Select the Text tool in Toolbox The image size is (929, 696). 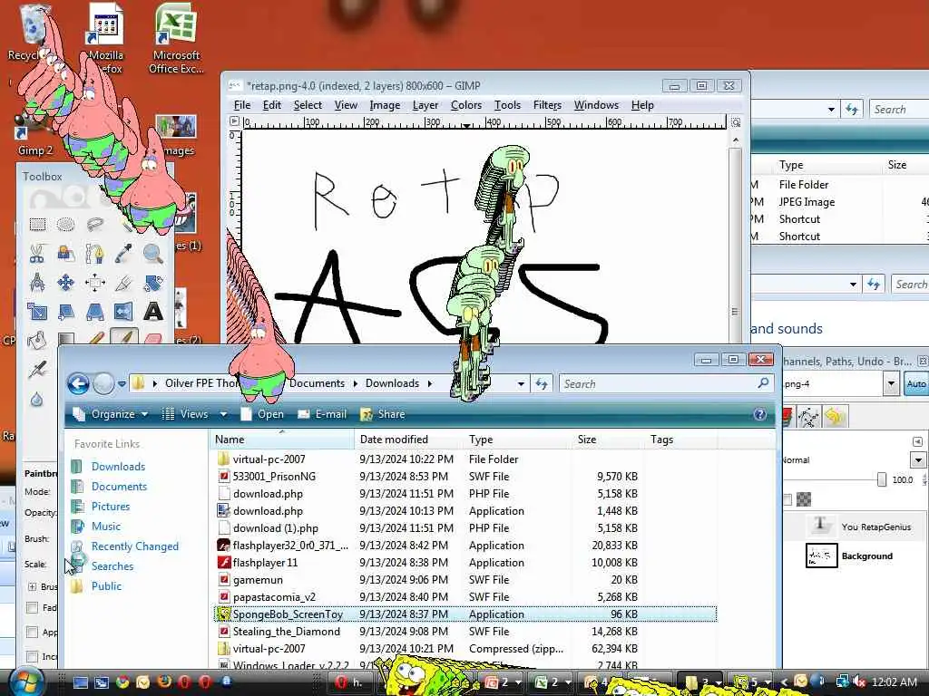pos(152,312)
